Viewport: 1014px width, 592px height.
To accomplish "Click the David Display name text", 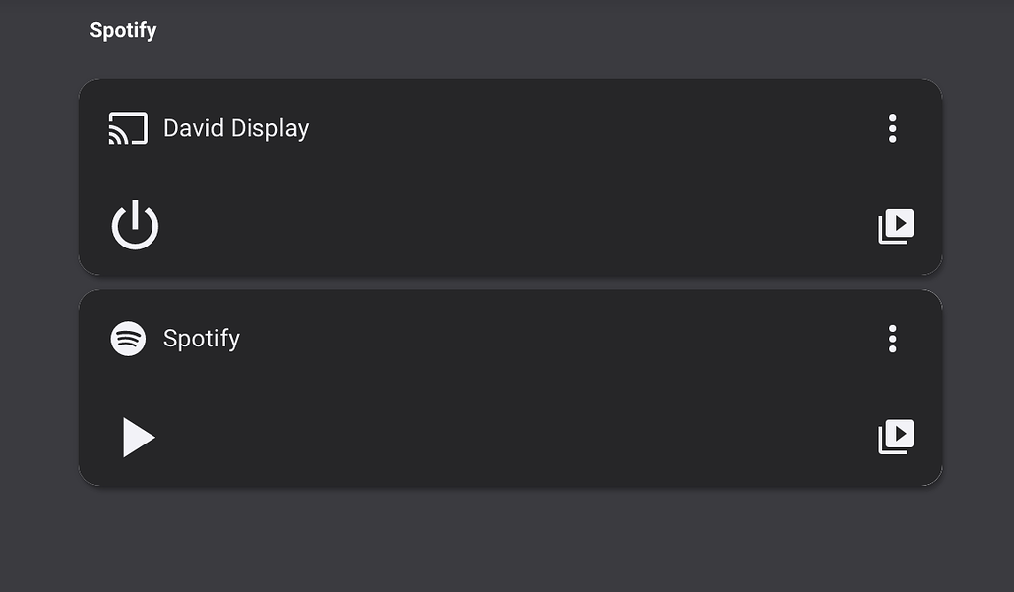I will [x=236, y=127].
